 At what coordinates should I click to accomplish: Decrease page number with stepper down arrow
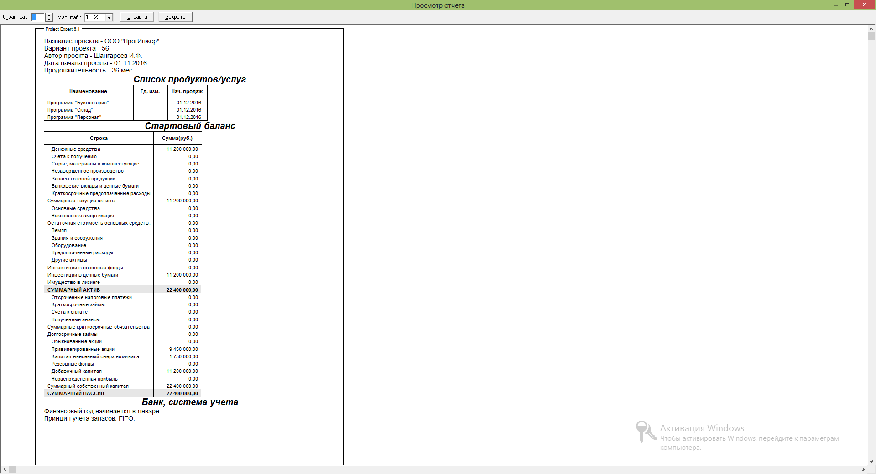click(49, 20)
